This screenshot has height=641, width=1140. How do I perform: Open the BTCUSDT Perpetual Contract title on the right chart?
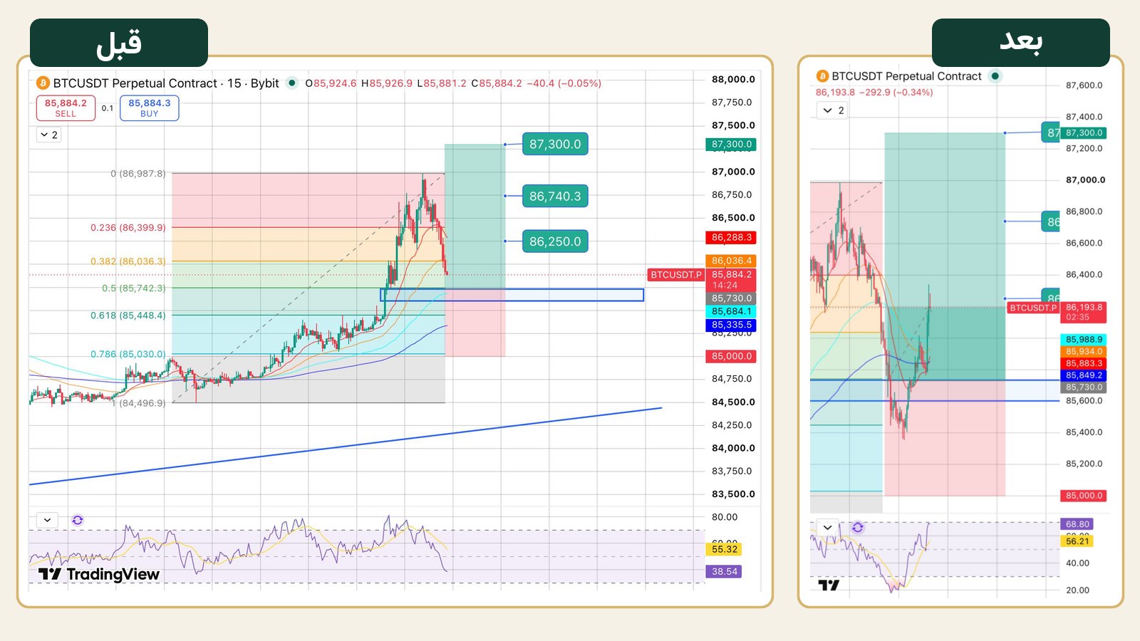click(906, 76)
